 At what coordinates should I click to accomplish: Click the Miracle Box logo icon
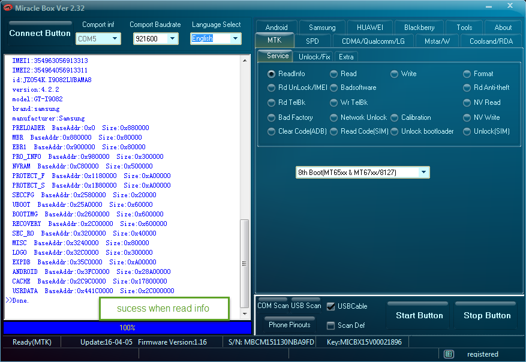click(x=7, y=7)
